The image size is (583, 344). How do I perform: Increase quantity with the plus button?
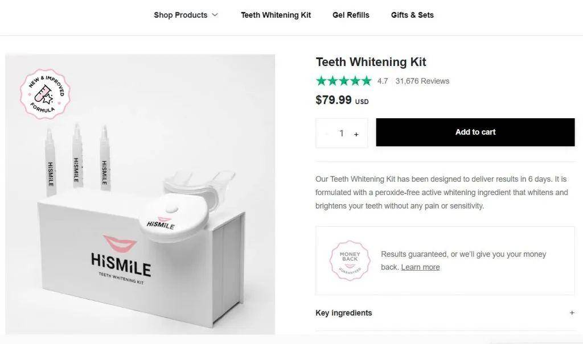coord(356,135)
